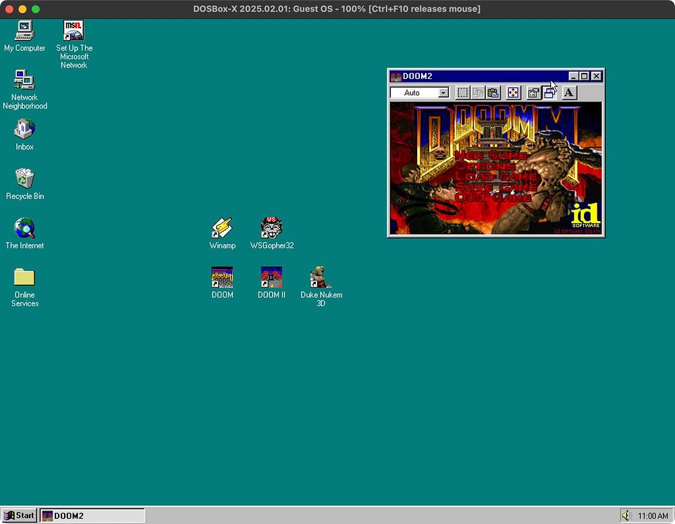Select the Winamp shortcut icon
The width and height of the screenshot is (675, 524).
(x=222, y=233)
